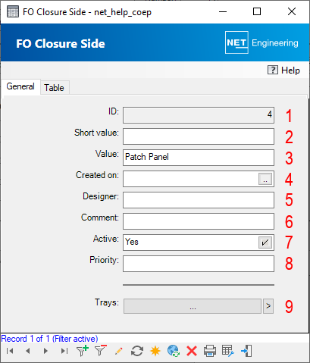Print using the printer icon
The image size is (310, 363).
tap(210, 351)
